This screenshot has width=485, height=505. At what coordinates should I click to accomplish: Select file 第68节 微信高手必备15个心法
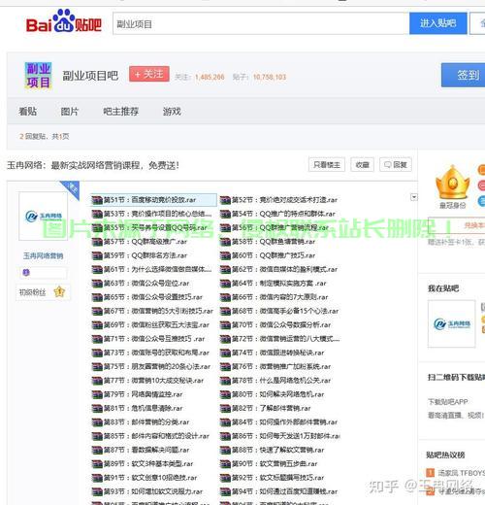pyautogui.click(x=279, y=311)
